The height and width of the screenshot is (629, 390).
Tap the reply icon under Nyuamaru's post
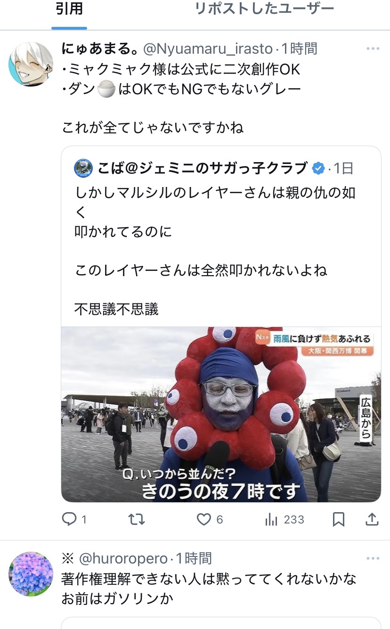coord(69,519)
